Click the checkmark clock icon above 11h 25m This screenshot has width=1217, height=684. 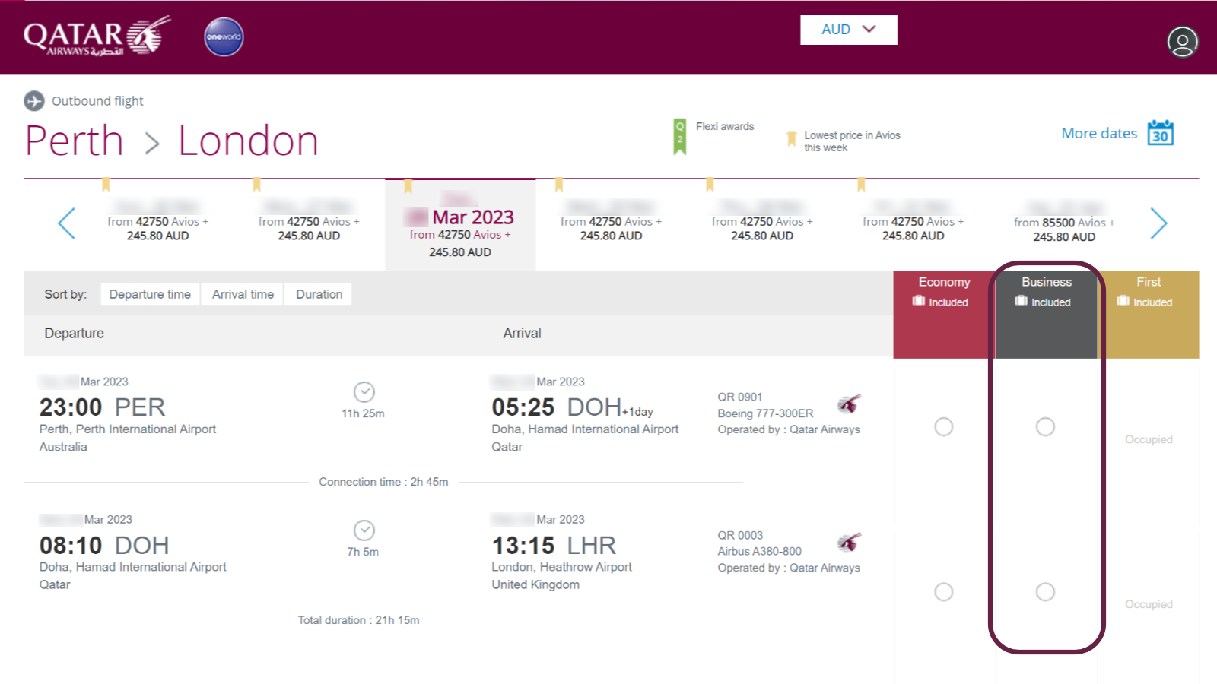[x=364, y=392]
